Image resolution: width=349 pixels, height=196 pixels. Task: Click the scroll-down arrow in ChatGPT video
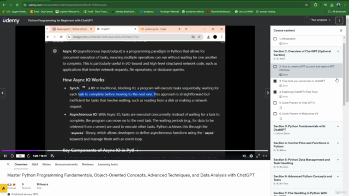click(137, 150)
